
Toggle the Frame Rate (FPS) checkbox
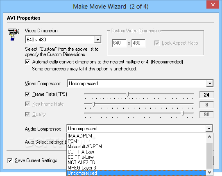click(x=27, y=94)
